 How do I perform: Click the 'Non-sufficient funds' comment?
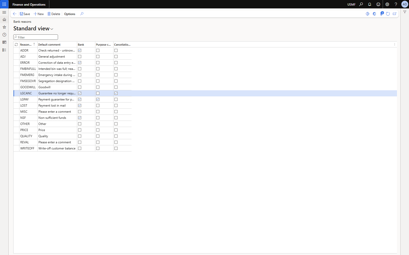point(52,118)
